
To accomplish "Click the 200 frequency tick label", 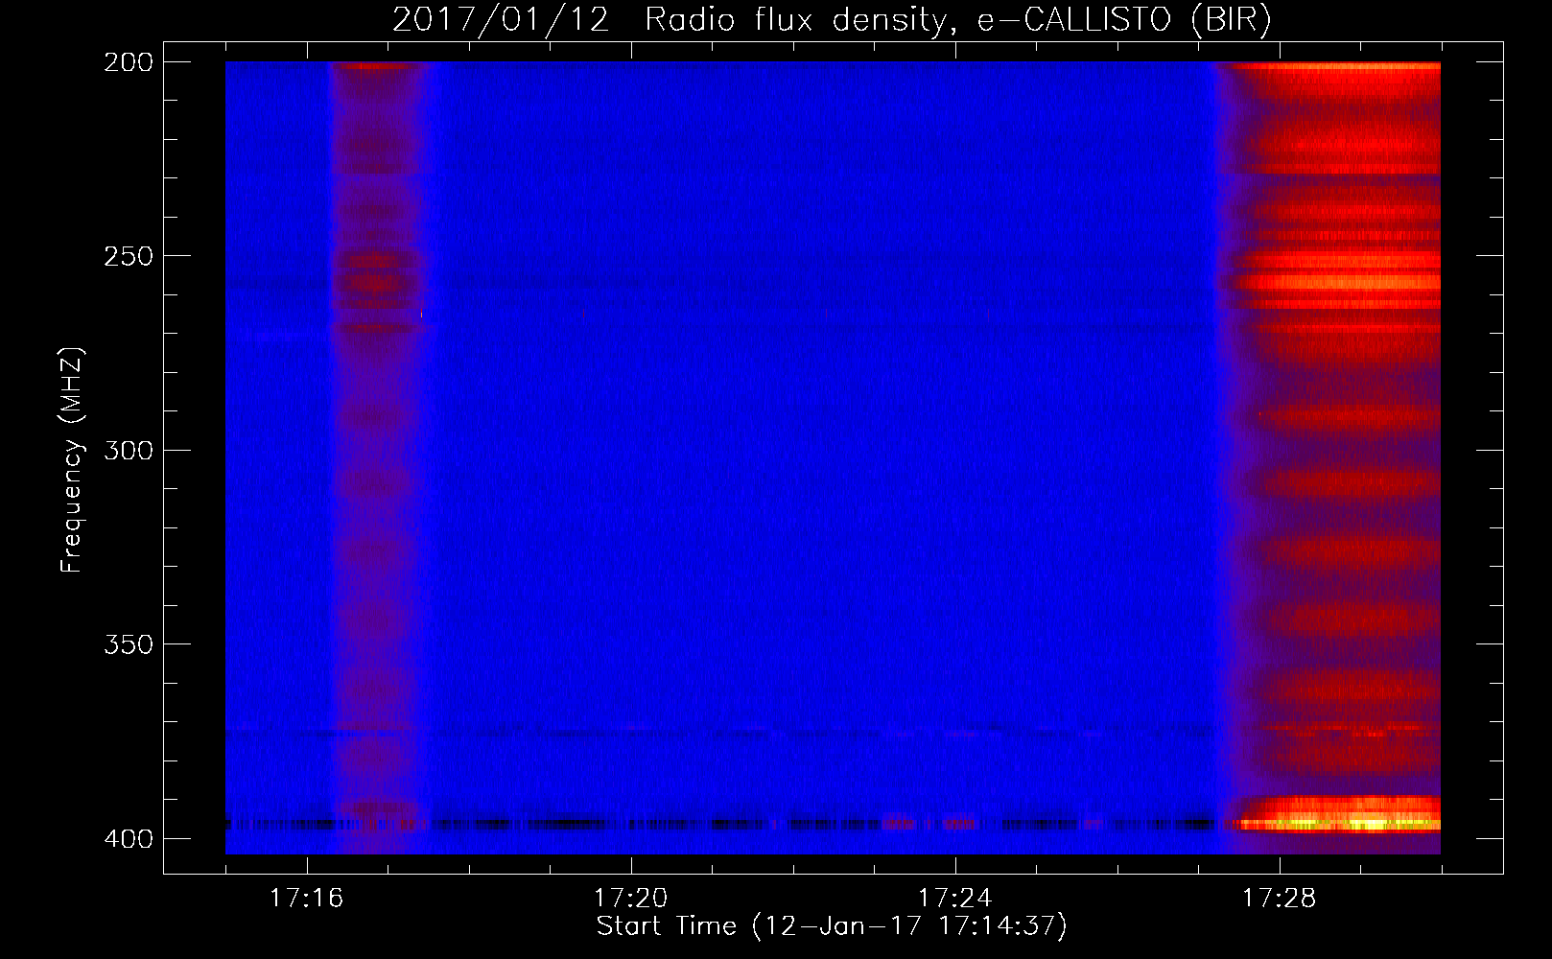I will click(128, 62).
